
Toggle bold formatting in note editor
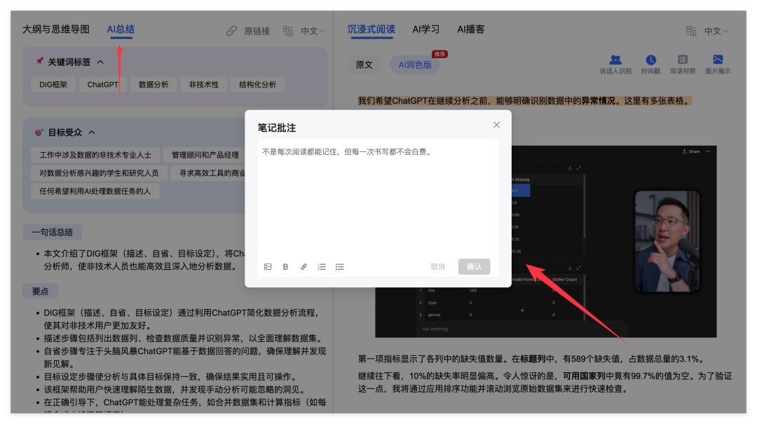coord(285,267)
